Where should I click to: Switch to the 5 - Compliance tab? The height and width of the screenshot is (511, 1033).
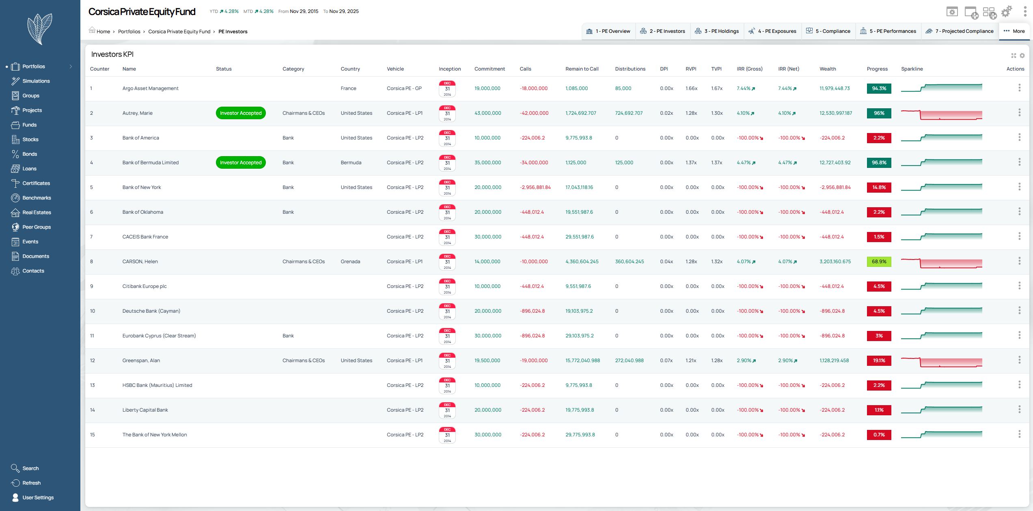coord(828,31)
